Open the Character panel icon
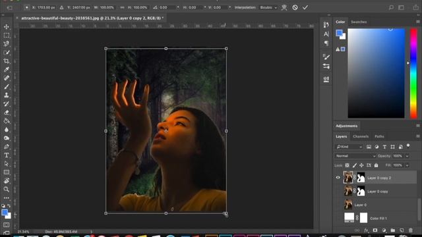The height and width of the screenshot is (237, 422). click(326, 34)
